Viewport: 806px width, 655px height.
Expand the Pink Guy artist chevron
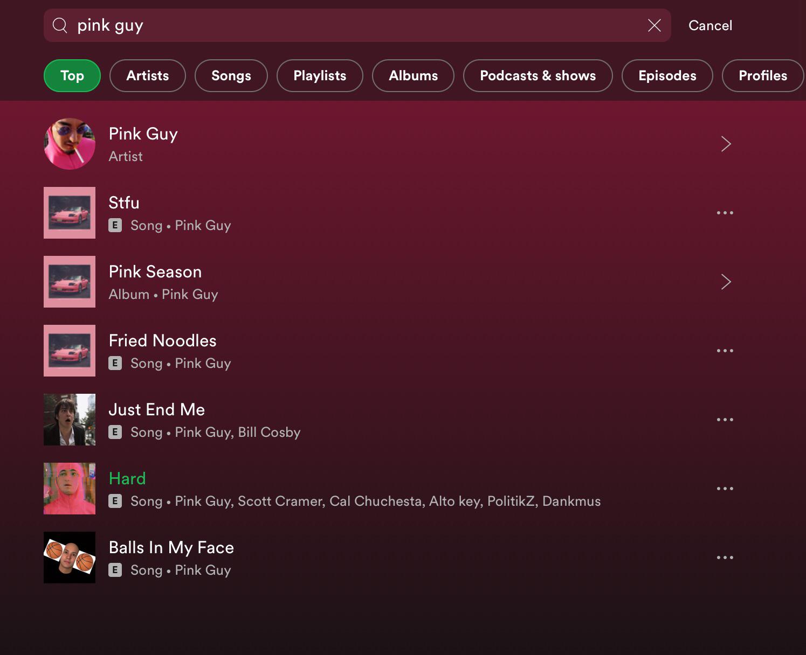(x=726, y=144)
